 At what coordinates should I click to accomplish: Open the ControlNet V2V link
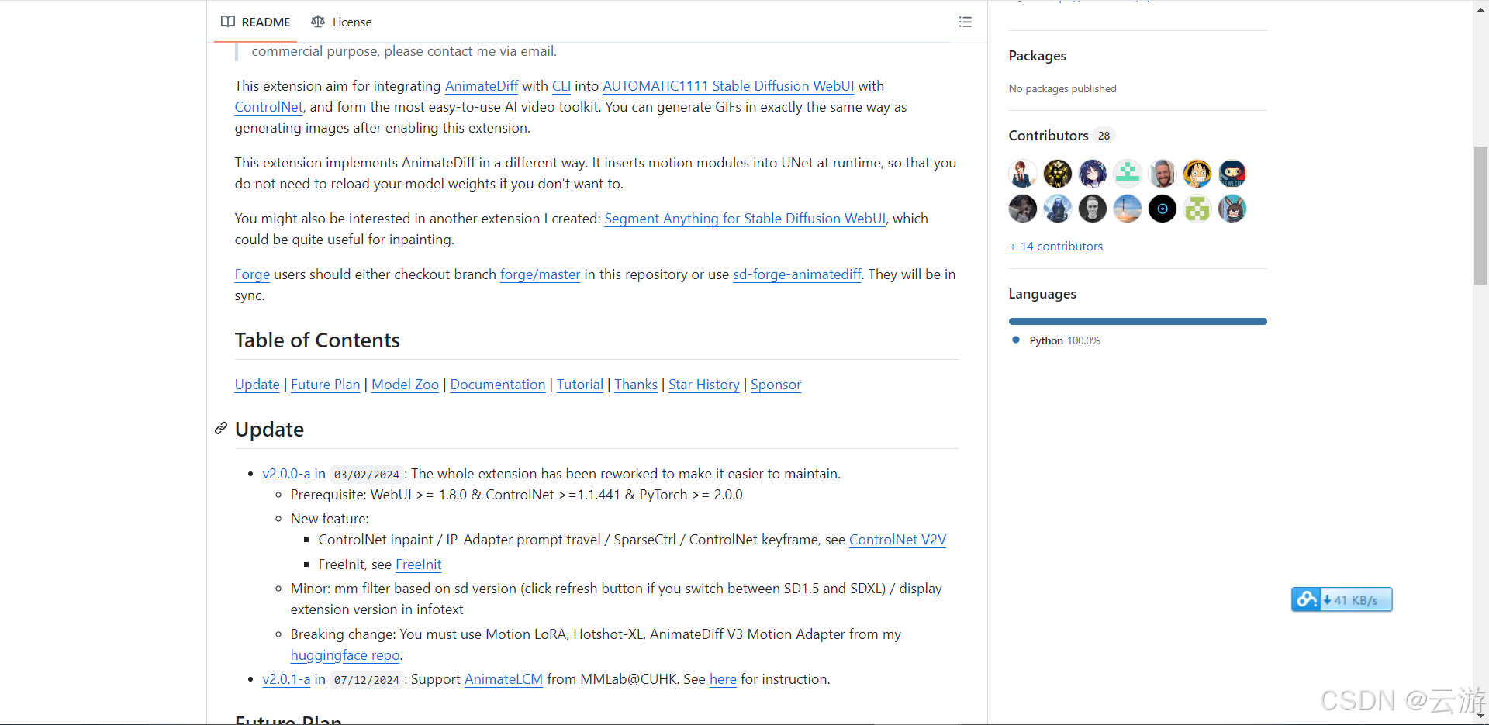click(x=897, y=540)
